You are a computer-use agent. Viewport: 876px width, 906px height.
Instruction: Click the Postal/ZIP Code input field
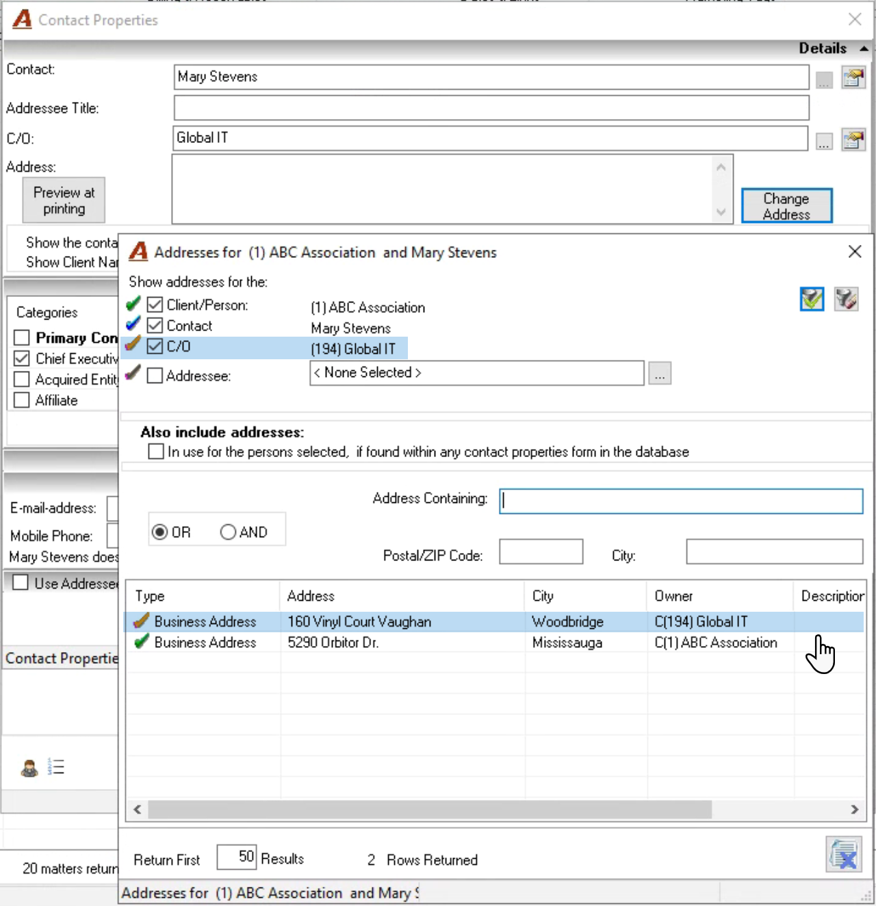coord(541,552)
